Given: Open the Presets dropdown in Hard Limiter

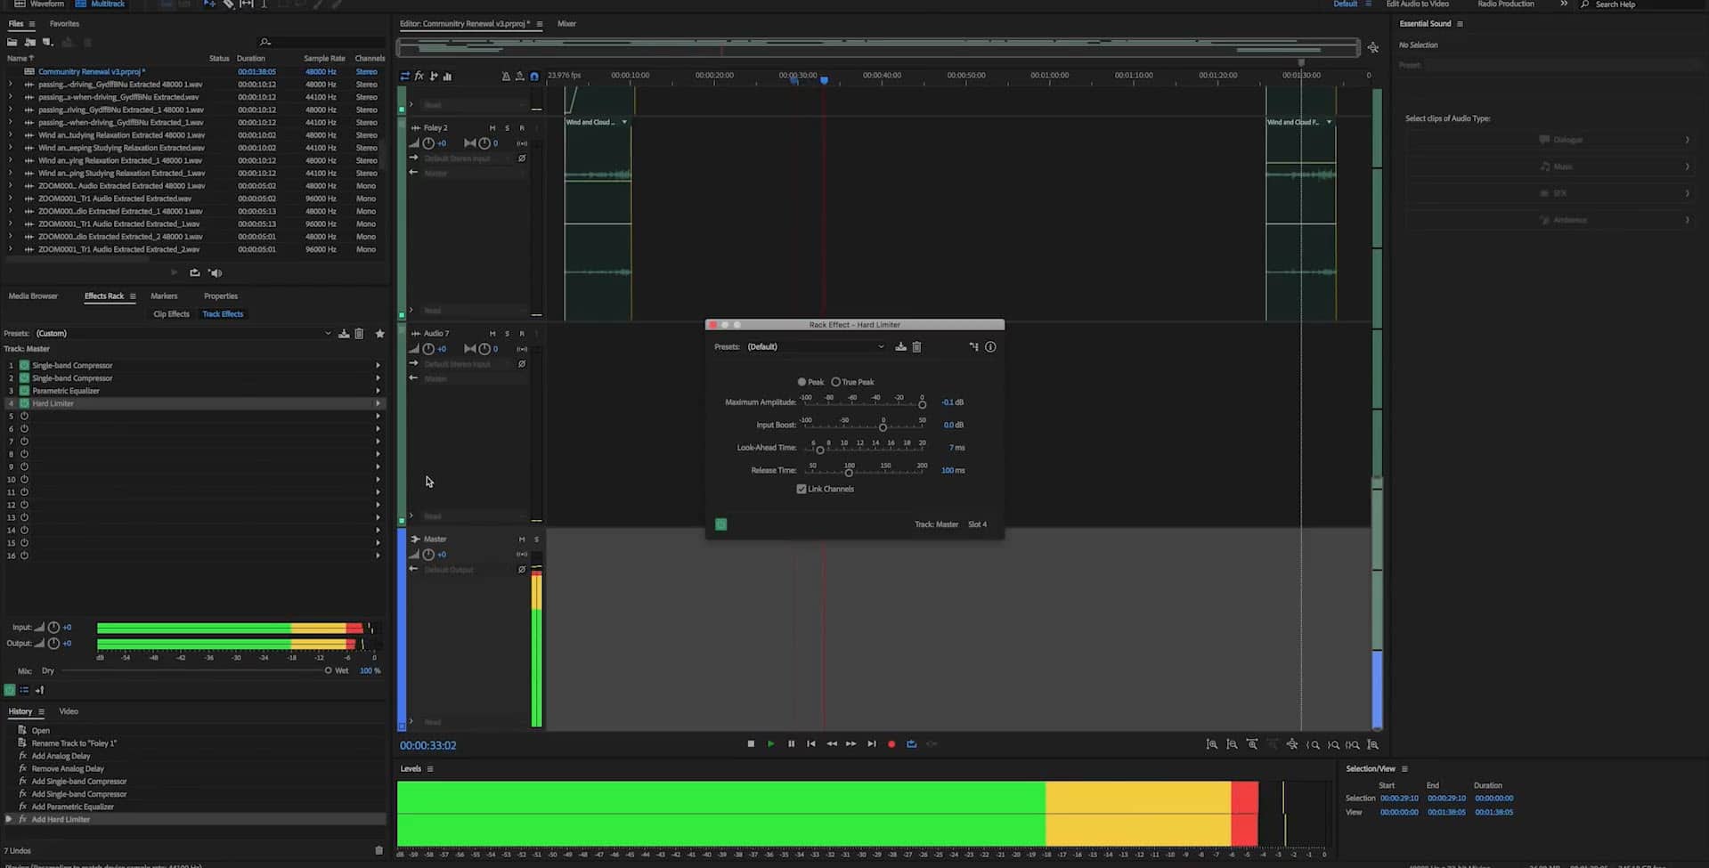Looking at the screenshot, I should click(x=882, y=346).
